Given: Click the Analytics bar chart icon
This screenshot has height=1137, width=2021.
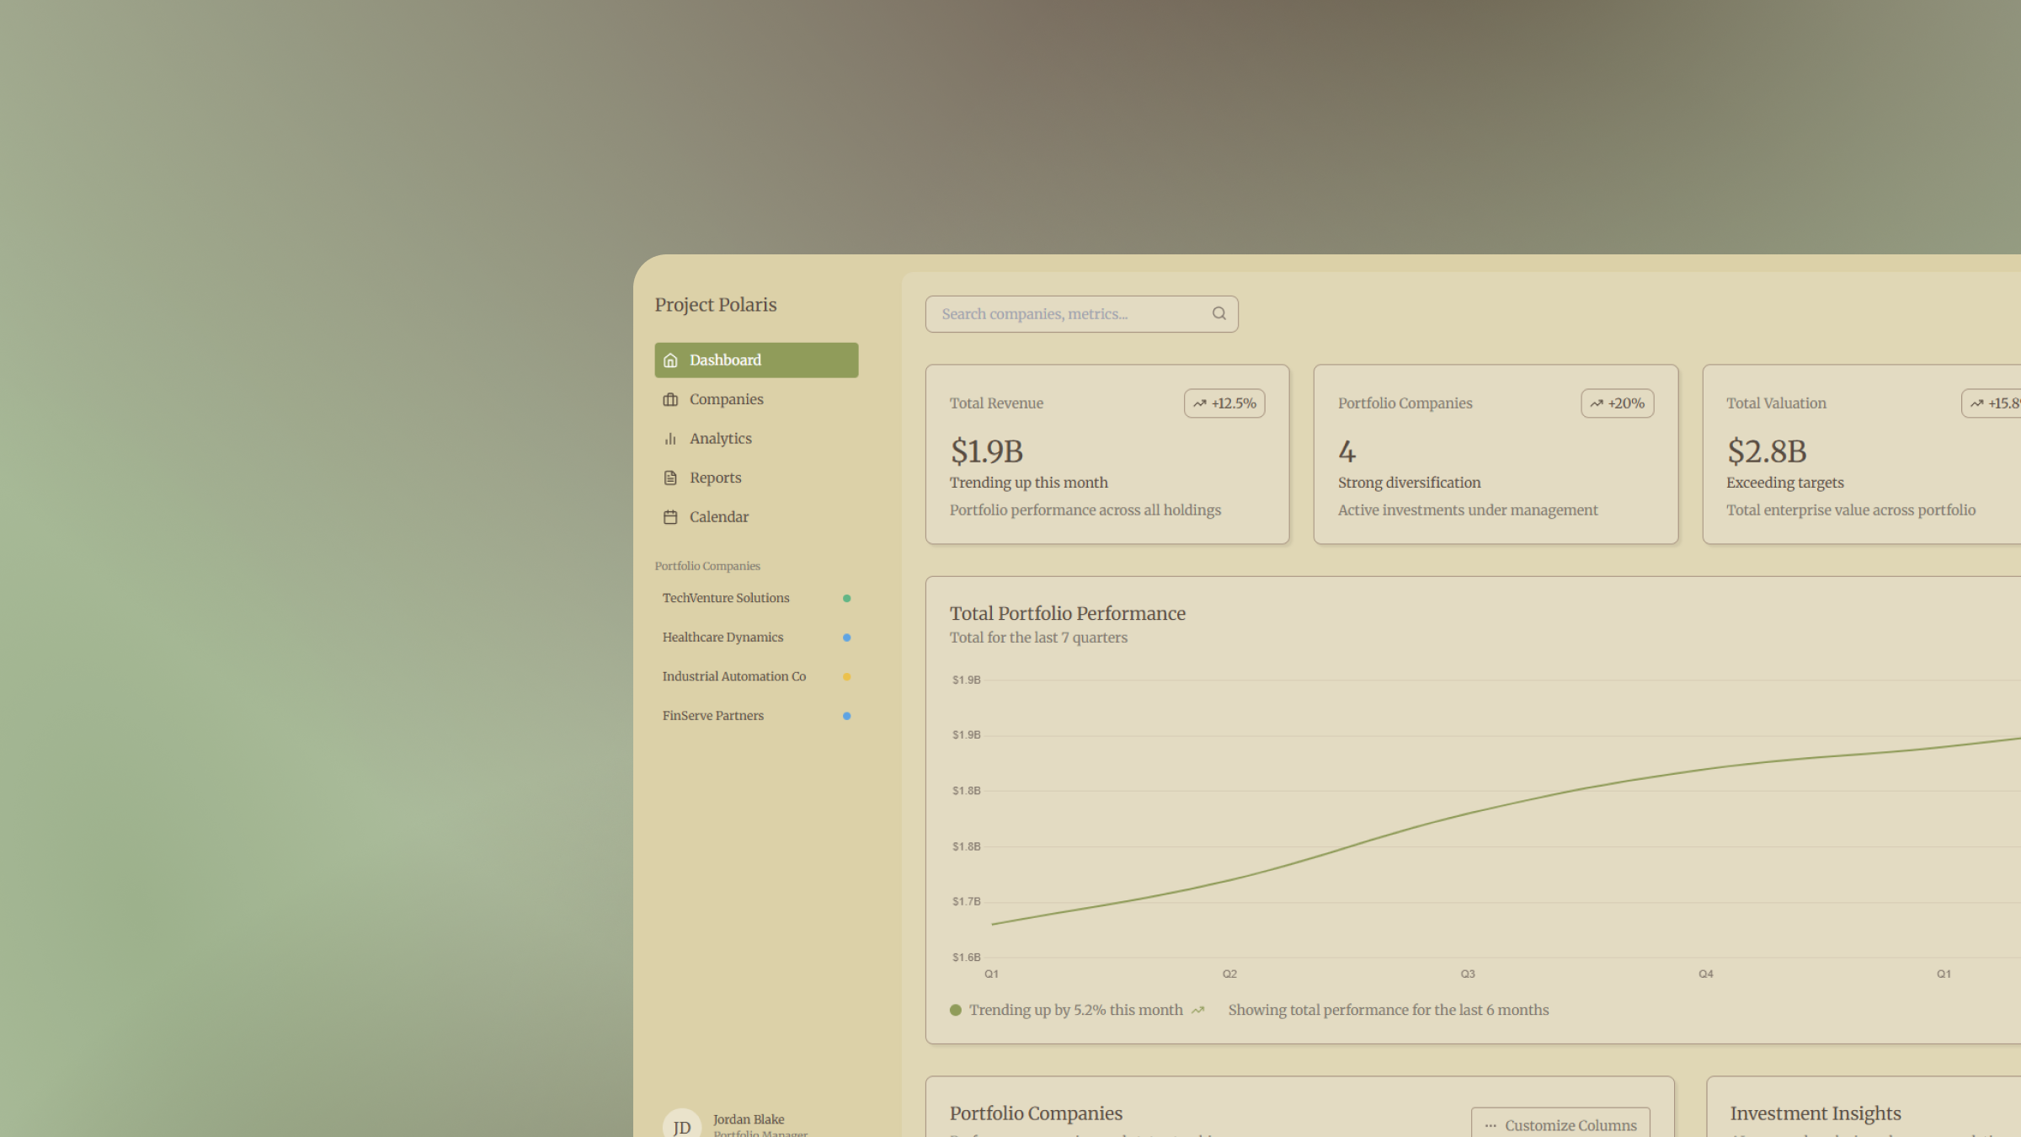Looking at the screenshot, I should (670, 439).
